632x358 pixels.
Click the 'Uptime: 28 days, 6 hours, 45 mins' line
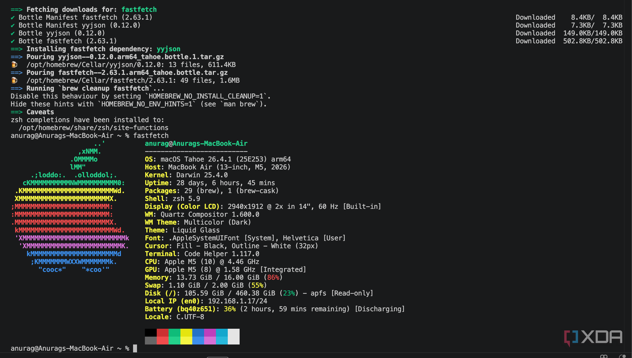click(210, 183)
